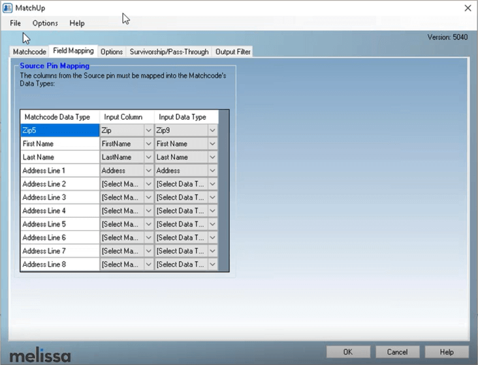478x365 pixels.
Task: Open the FirstName input column dropdown
Action: pyautogui.click(x=148, y=144)
